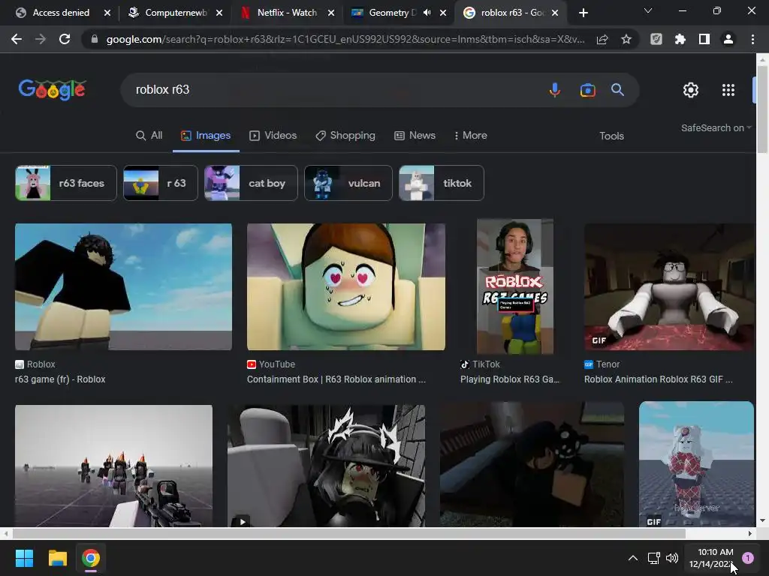Reload the current page
Image resolution: width=769 pixels, height=576 pixels.
pyautogui.click(x=65, y=39)
